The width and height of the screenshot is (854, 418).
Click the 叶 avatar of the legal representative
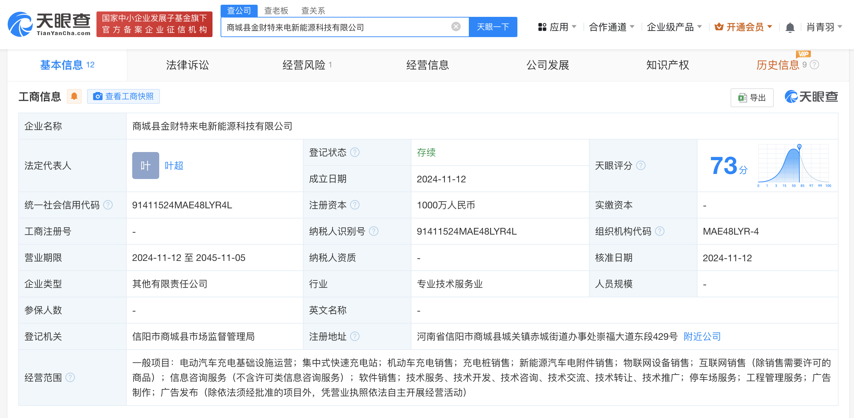(x=145, y=166)
